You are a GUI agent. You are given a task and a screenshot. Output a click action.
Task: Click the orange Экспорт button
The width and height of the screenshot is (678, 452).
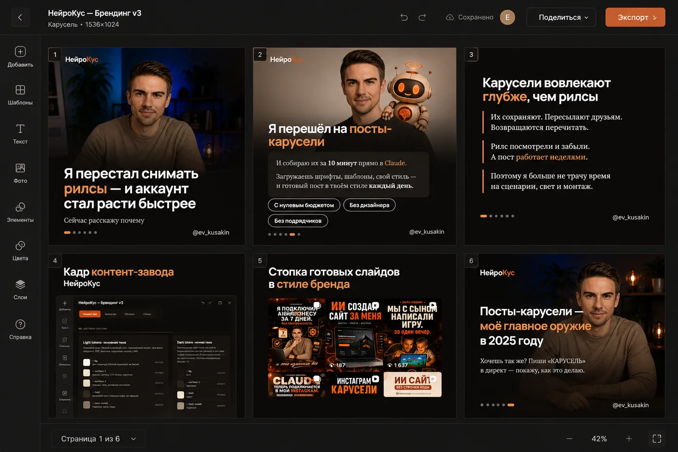click(635, 17)
